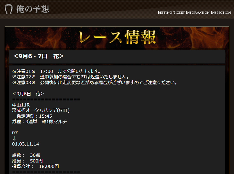Viewport: 234px width, 174px height.
Task: Click the horseshoe logo icon
Action: [9, 9]
